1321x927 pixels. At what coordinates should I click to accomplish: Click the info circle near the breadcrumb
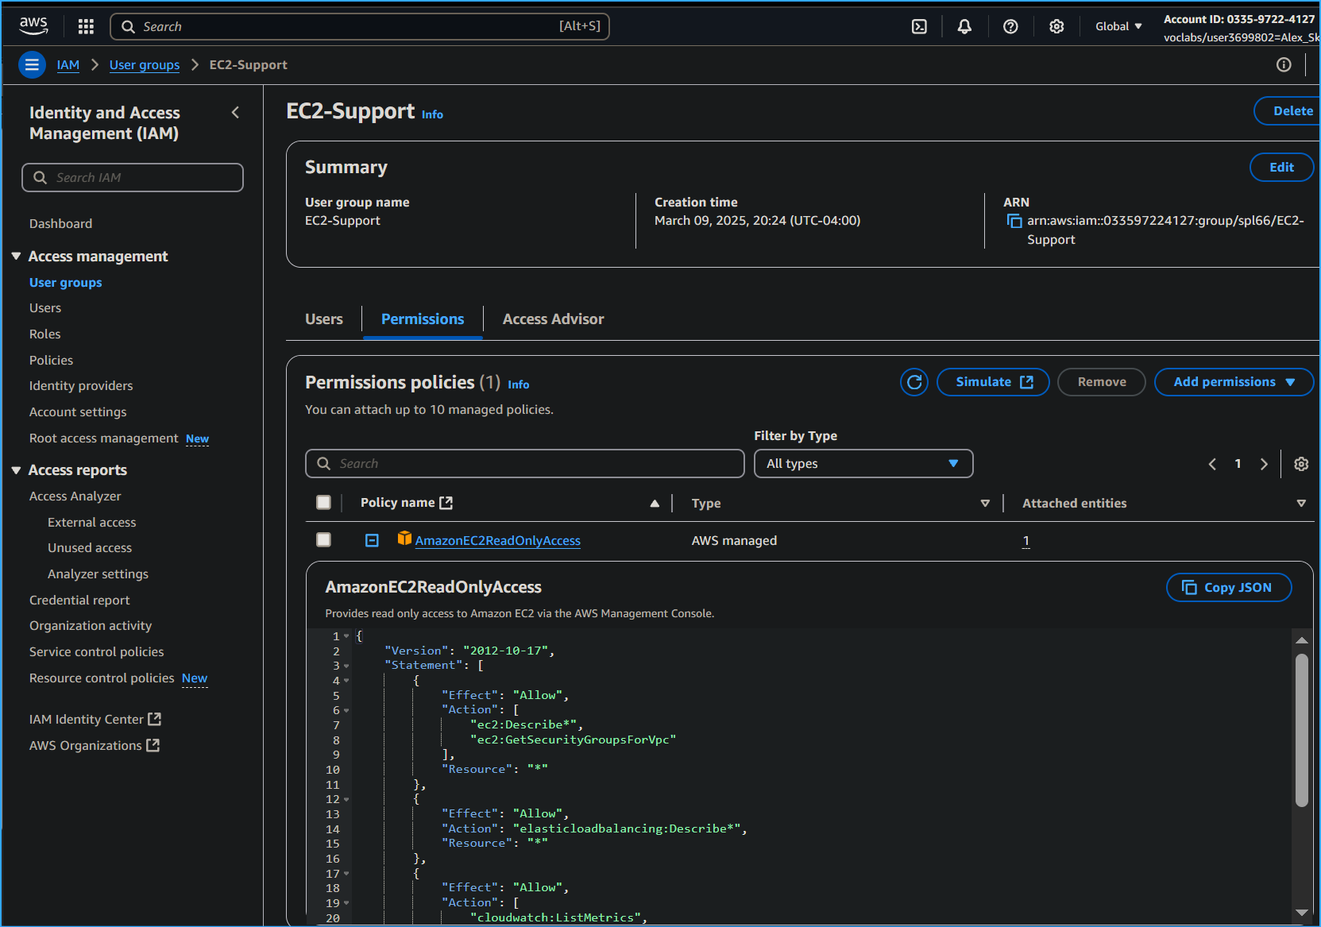point(1284,64)
